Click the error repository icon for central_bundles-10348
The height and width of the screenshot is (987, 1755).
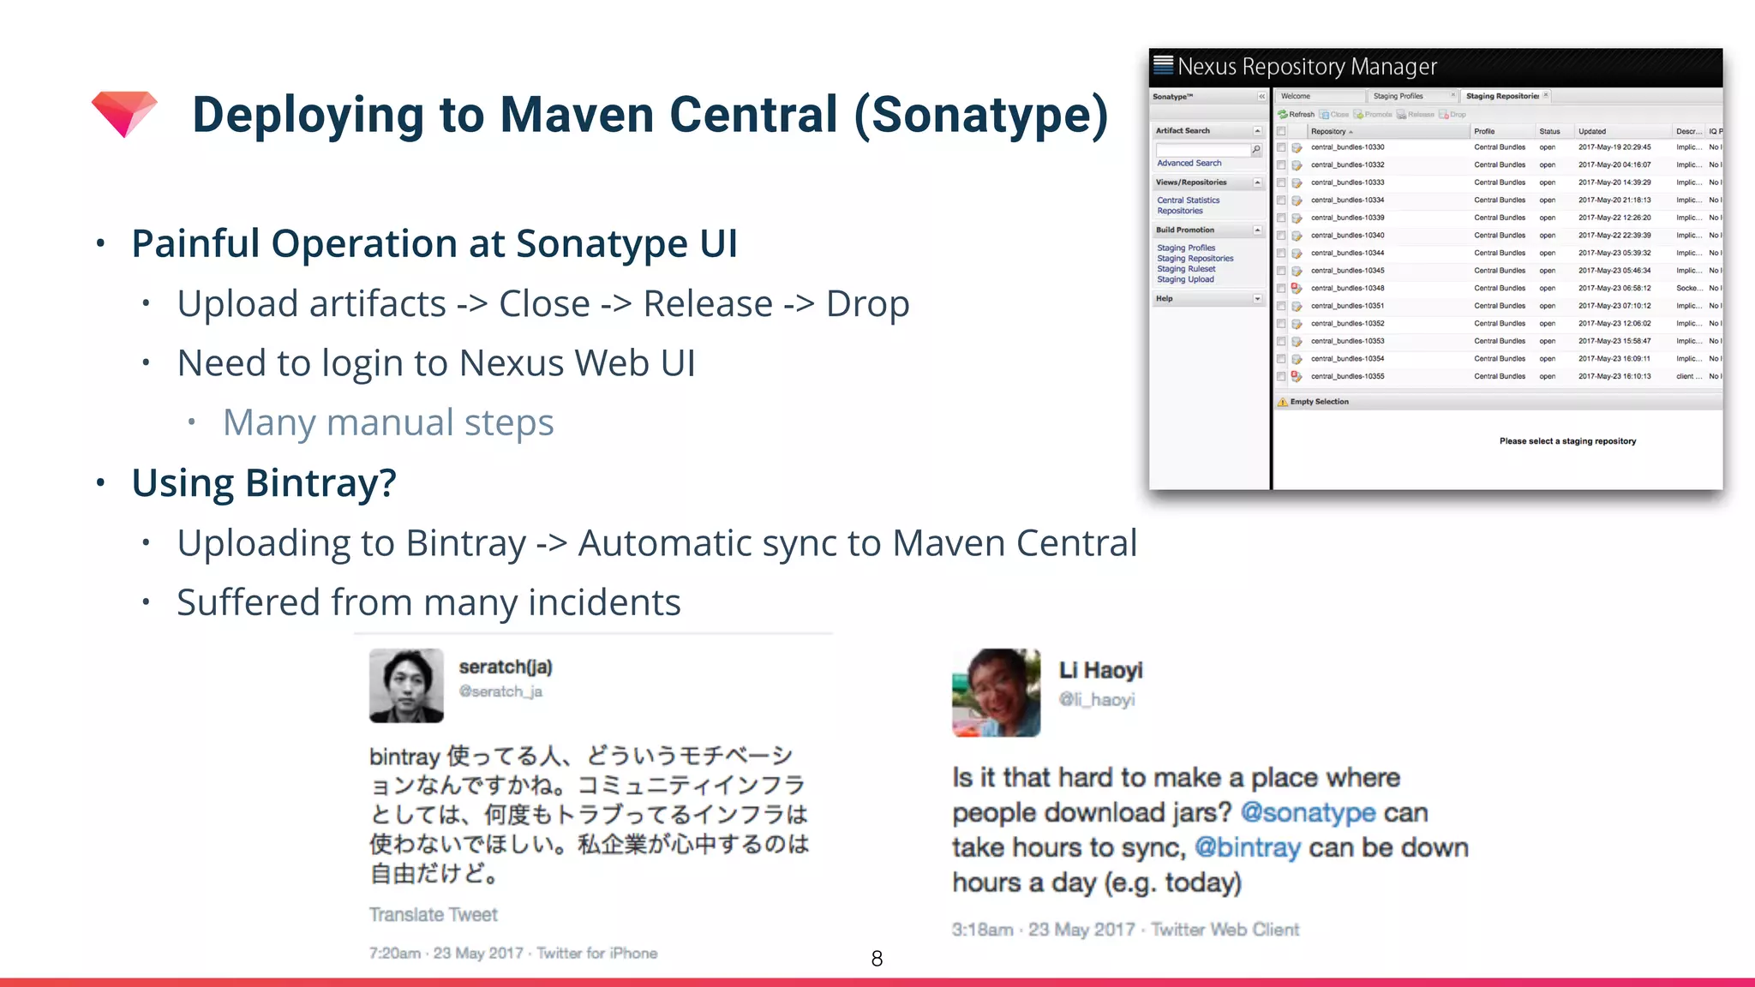click(x=1297, y=289)
